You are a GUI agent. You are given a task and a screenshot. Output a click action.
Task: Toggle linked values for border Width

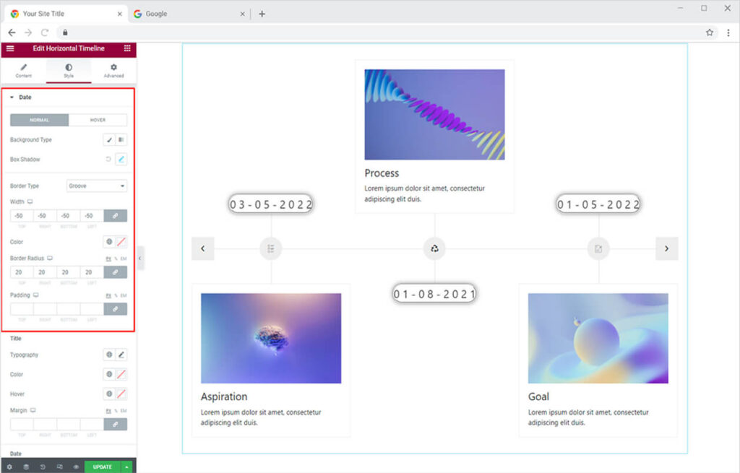(115, 215)
